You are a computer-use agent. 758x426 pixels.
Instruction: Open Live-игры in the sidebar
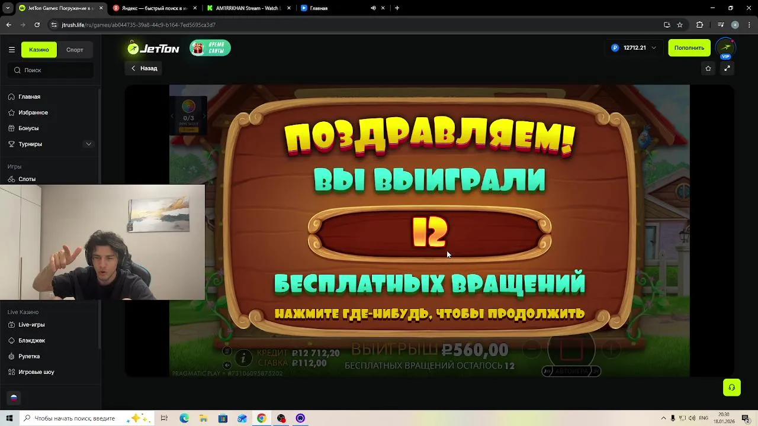coord(31,325)
